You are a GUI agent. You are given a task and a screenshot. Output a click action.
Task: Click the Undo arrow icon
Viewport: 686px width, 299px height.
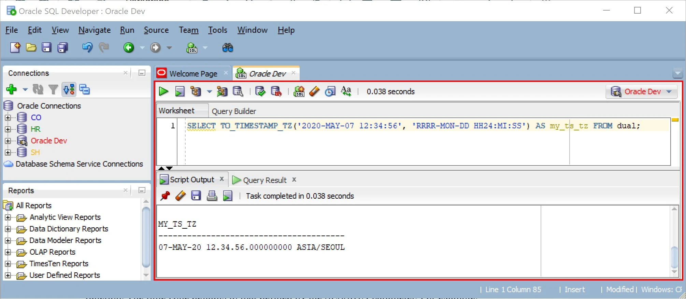[x=87, y=48]
